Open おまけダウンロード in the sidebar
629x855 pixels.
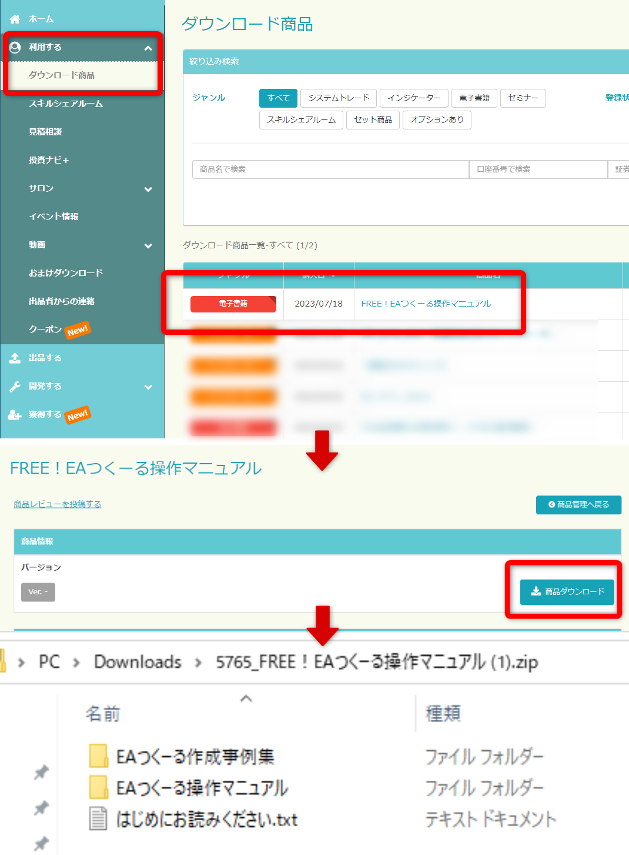[66, 273]
